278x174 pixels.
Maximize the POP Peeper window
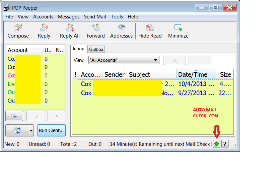click(x=215, y=8)
